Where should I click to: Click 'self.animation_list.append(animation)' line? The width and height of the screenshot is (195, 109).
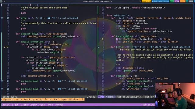pyautogui.click(x=51, y=71)
